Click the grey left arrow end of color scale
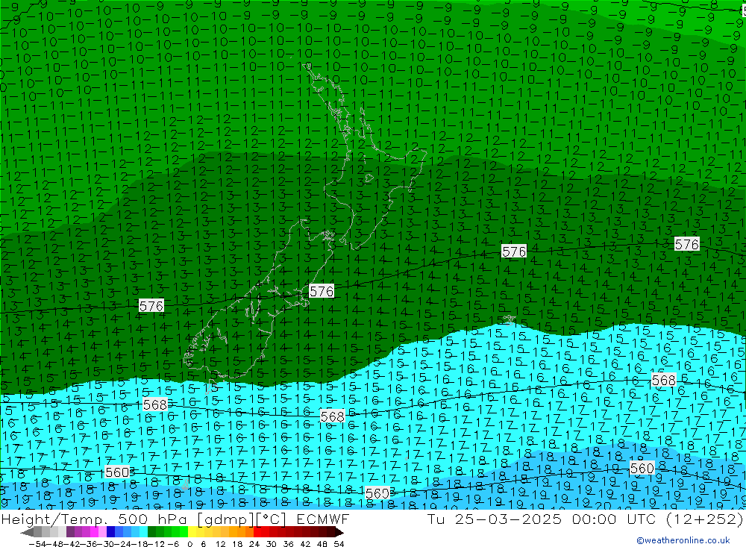746x547 pixels. click(27, 532)
